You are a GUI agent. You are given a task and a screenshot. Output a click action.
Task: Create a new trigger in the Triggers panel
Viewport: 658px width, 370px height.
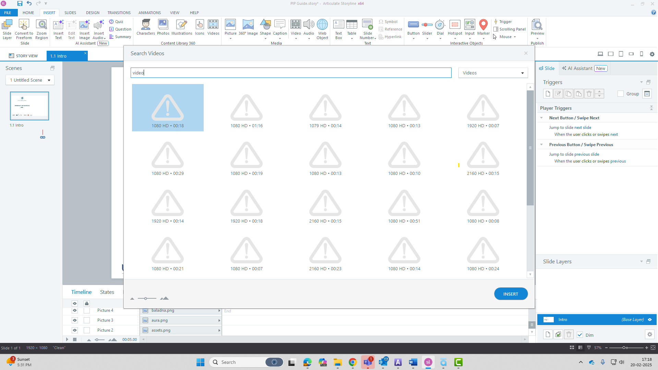548,93
